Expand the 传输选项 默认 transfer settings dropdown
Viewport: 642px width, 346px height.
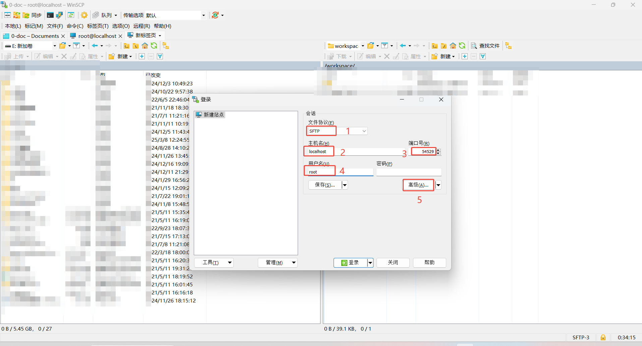point(203,15)
